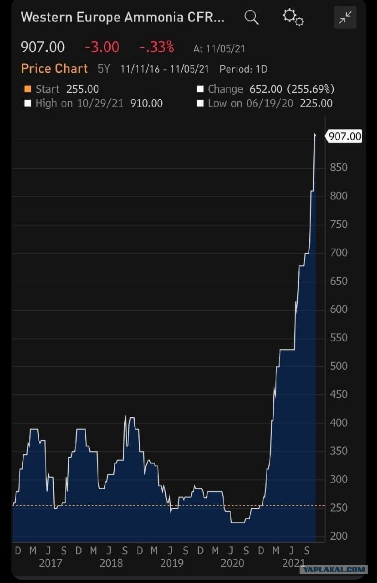This screenshot has width=377, height=583.
Task: Toggle the Low on 06/19/20 marker
Action: click(200, 103)
